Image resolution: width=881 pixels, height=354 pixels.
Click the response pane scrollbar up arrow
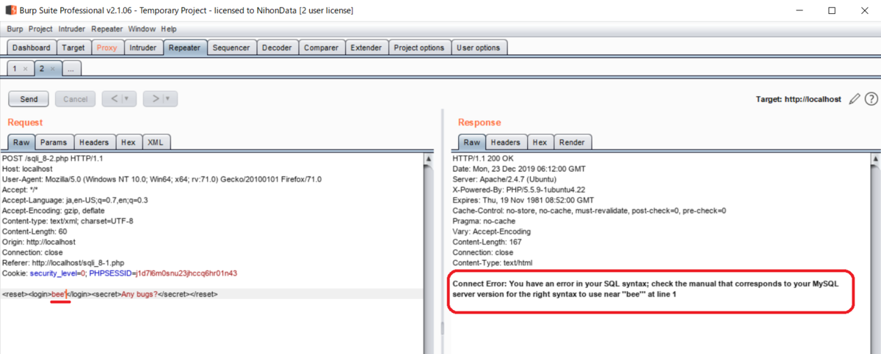coord(874,158)
